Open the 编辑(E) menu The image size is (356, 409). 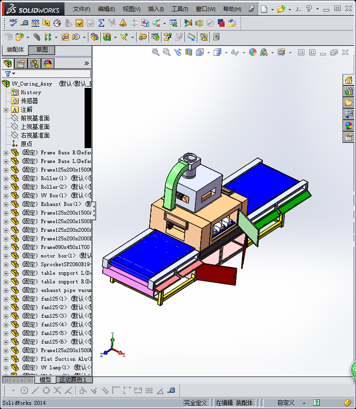[x=107, y=9]
